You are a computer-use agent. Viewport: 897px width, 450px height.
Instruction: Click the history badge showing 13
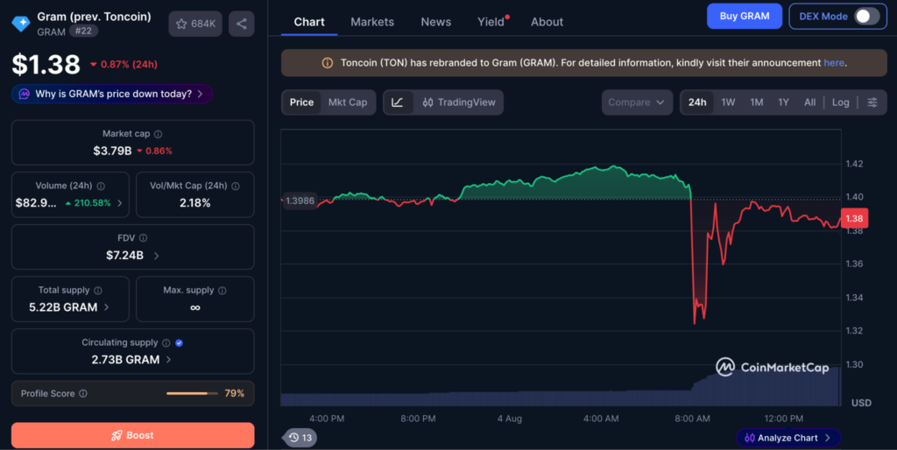tap(300, 438)
